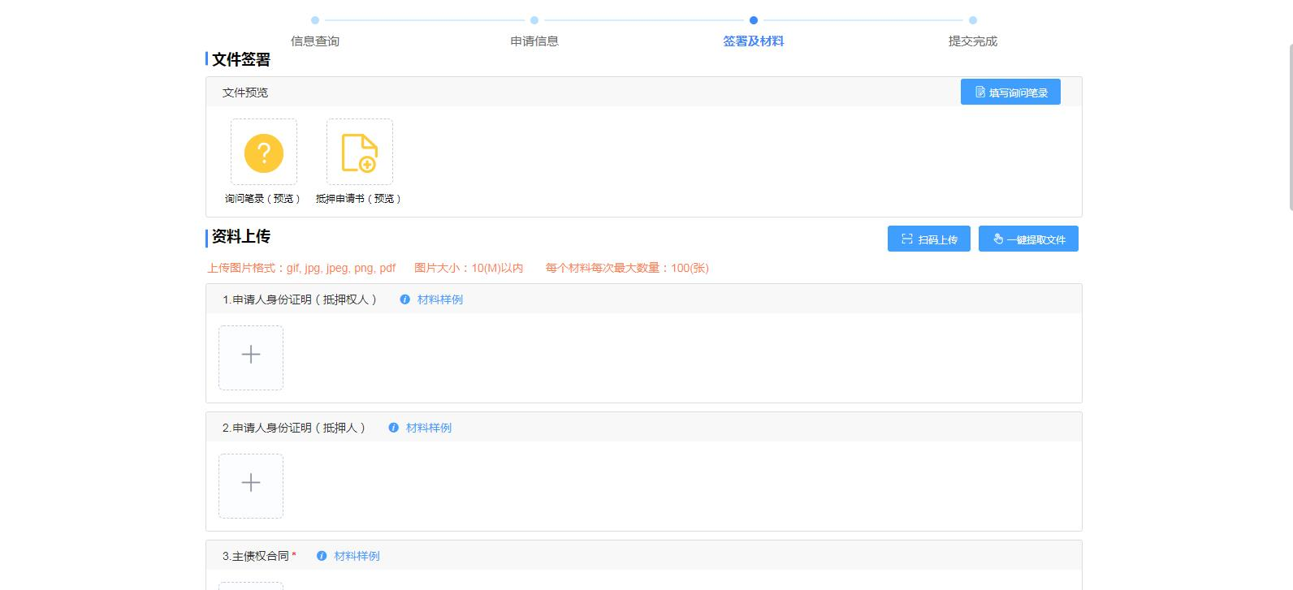Click the 一键提取文件 button
1293x590 pixels.
1028,239
